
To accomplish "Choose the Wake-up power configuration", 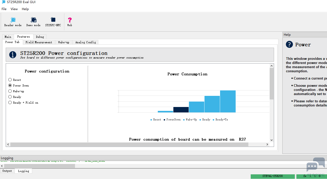I will [10, 91].
